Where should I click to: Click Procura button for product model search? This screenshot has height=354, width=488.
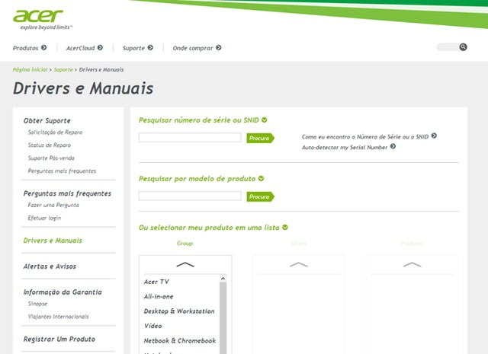coord(260,196)
